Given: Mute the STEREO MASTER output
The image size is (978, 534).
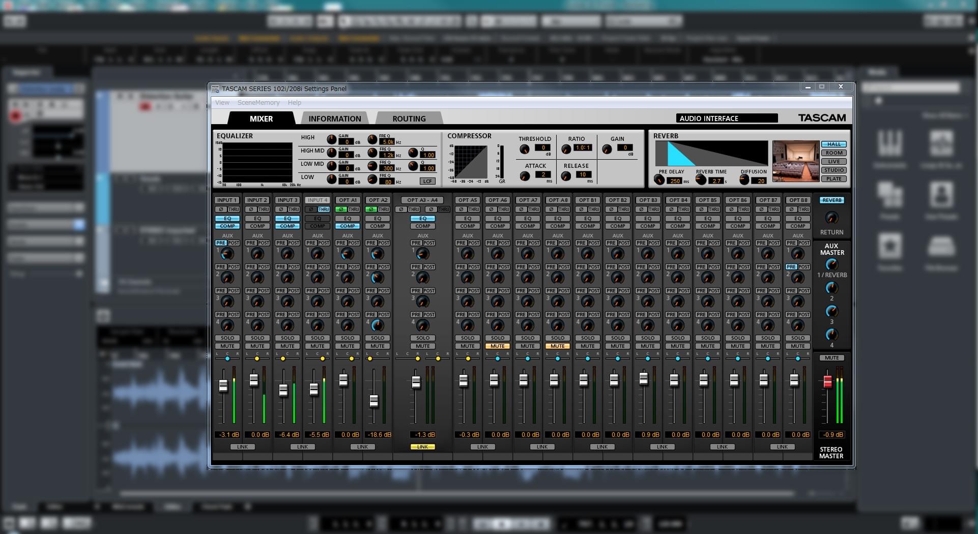Looking at the screenshot, I should coord(831,358).
